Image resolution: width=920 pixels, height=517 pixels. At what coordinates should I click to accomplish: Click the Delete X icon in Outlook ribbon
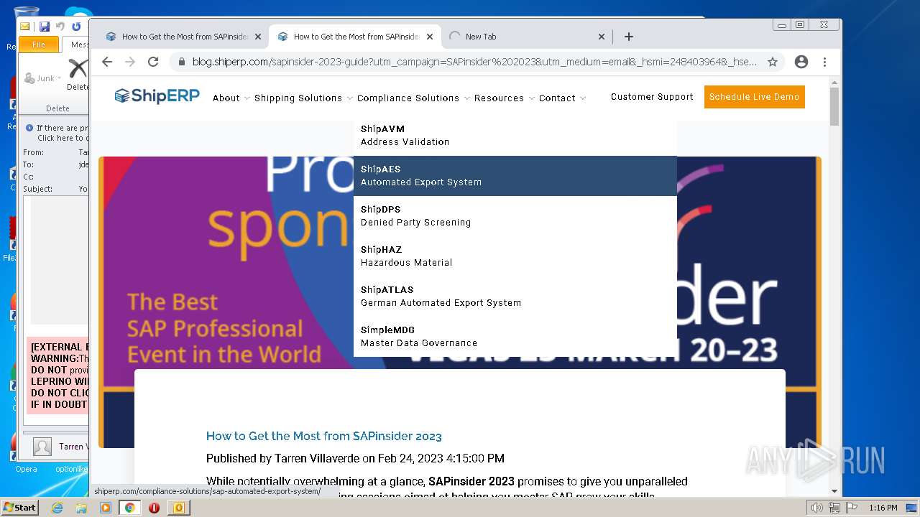click(x=78, y=69)
